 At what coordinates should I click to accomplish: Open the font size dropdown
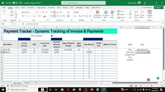coord(41,12)
